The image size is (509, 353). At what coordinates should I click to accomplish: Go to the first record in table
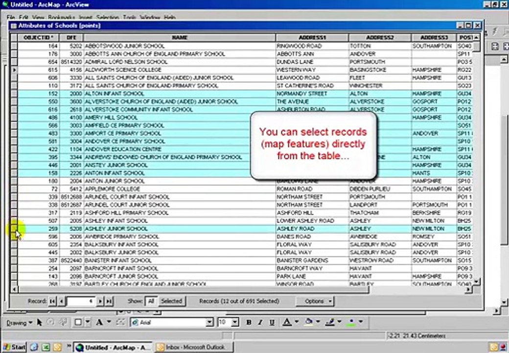[52, 302]
